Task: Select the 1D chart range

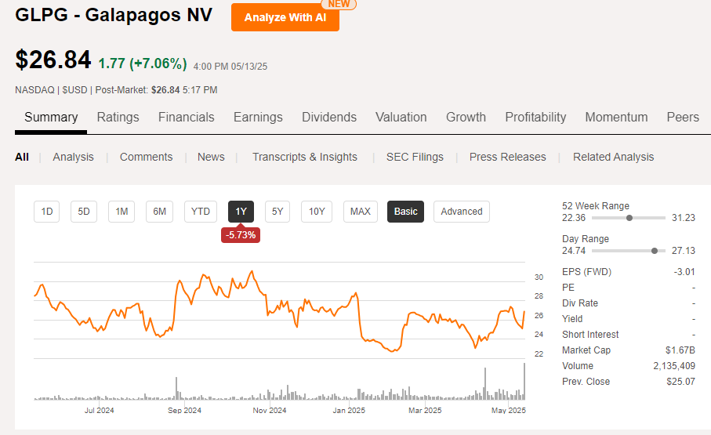Action: click(x=47, y=212)
